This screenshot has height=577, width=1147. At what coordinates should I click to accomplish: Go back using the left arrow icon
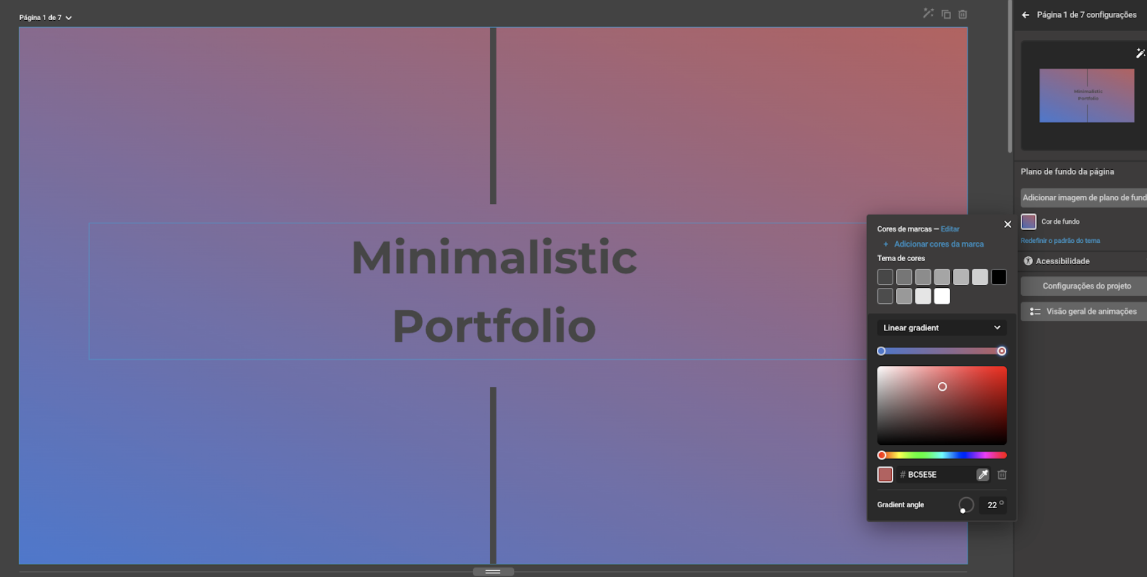point(1026,15)
